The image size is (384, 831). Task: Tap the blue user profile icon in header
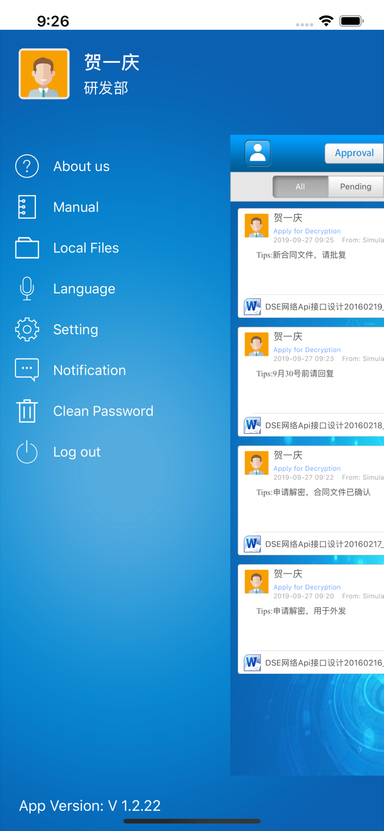258,153
